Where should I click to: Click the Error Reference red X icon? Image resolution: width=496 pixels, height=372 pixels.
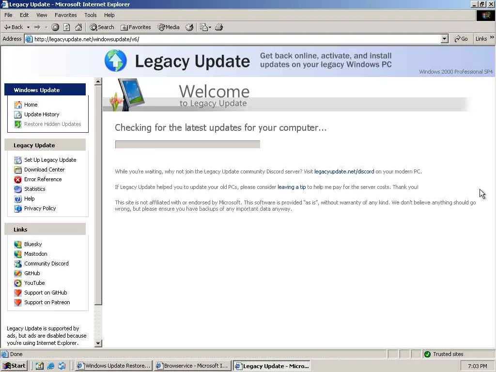18,180
